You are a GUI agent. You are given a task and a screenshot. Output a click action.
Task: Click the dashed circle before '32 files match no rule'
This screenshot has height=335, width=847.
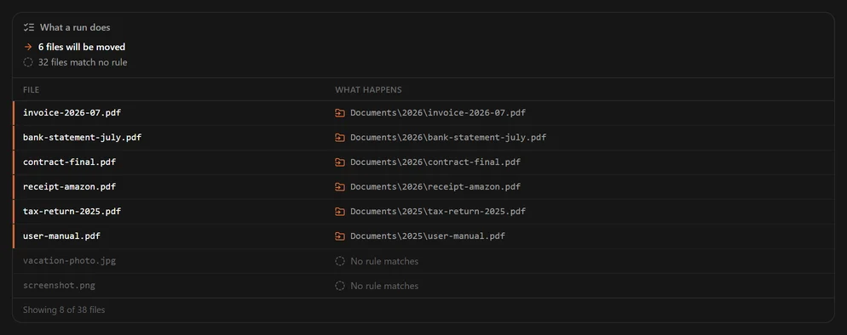coord(28,62)
